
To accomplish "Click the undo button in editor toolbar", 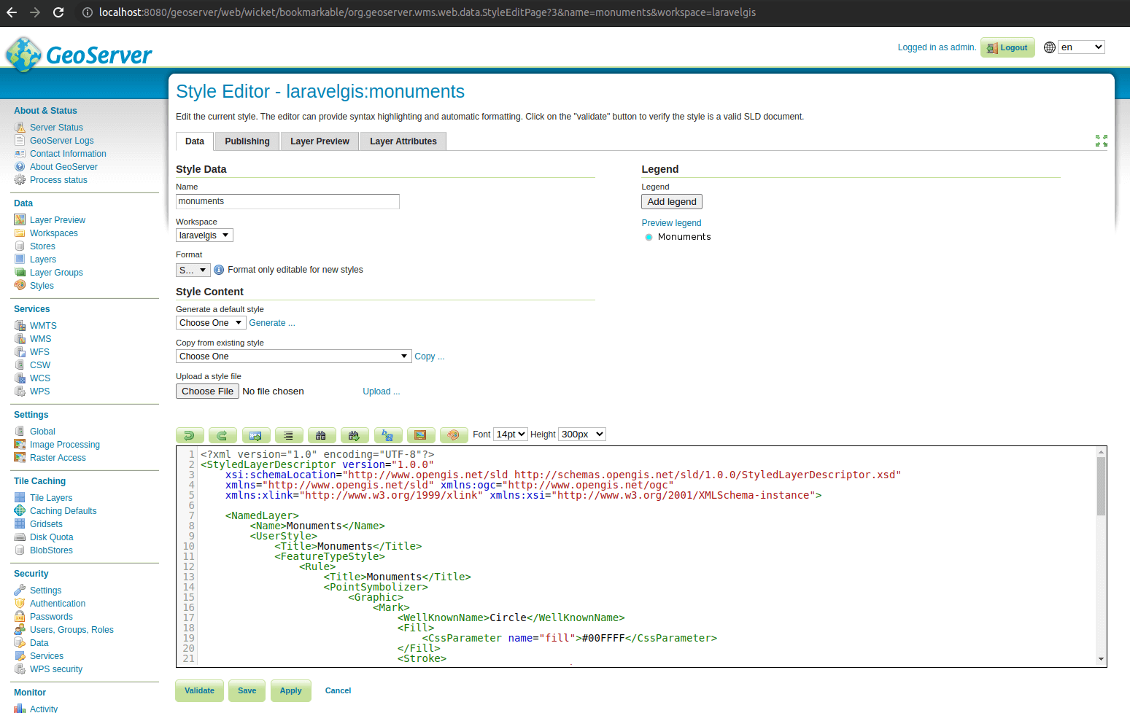I will pos(190,435).
